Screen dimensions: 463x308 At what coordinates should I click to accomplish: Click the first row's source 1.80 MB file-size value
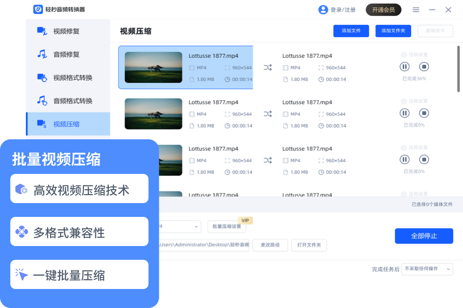(206, 80)
